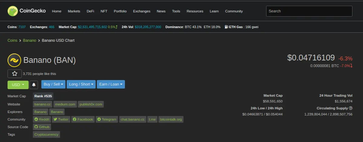This screenshot has width=363, height=142.
Task: Click the -6.3% price change
Action: pos(345,58)
